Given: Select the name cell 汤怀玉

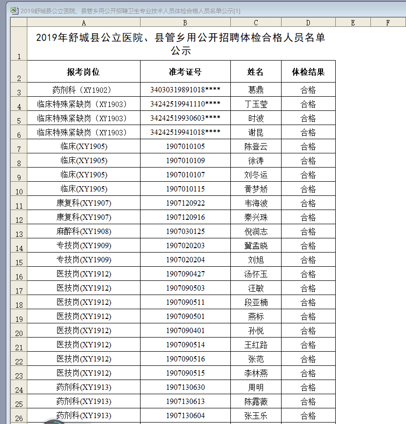Looking at the screenshot, I should [x=256, y=274].
